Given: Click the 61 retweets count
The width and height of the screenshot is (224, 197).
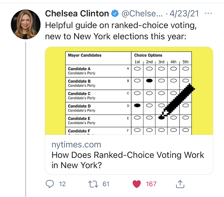Looking at the screenshot, I should [106, 184].
